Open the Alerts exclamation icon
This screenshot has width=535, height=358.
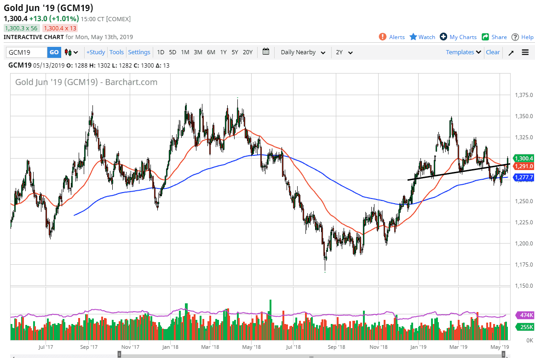[382, 37]
